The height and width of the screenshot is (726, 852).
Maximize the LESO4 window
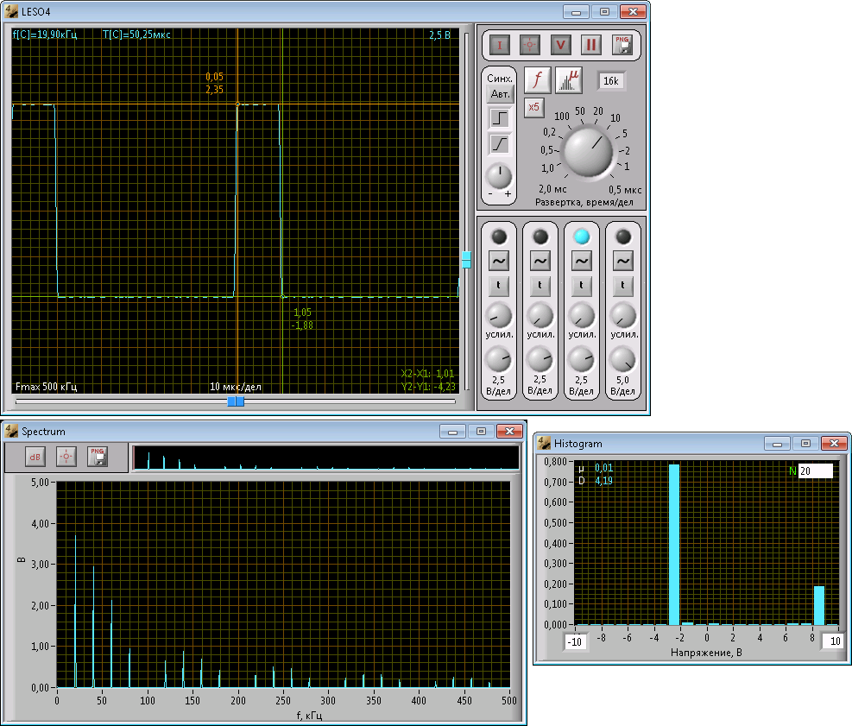pos(605,11)
